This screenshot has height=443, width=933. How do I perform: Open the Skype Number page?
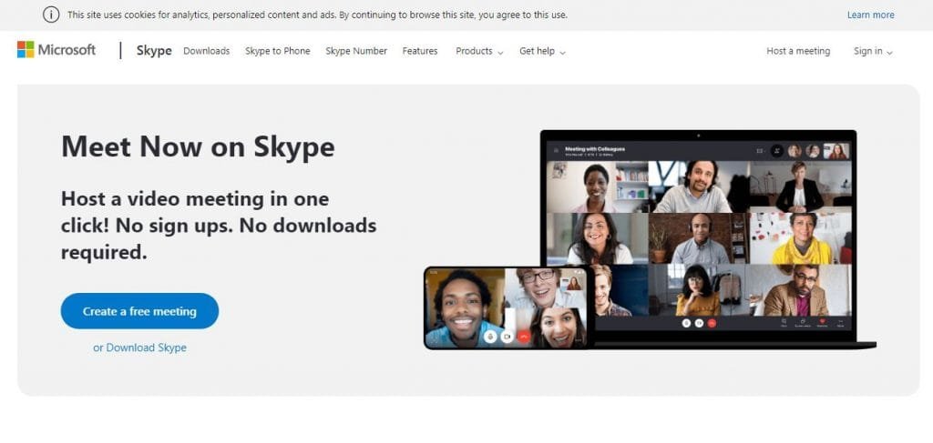(356, 51)
